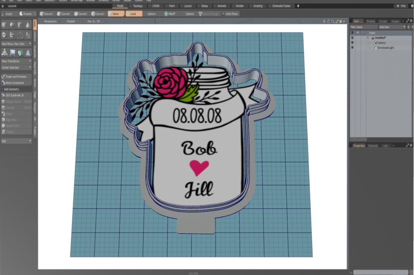This screenshot has width=414, height=275.
Task: Toggle Ray GL Off setting
Action: click(x=93, y=21)
